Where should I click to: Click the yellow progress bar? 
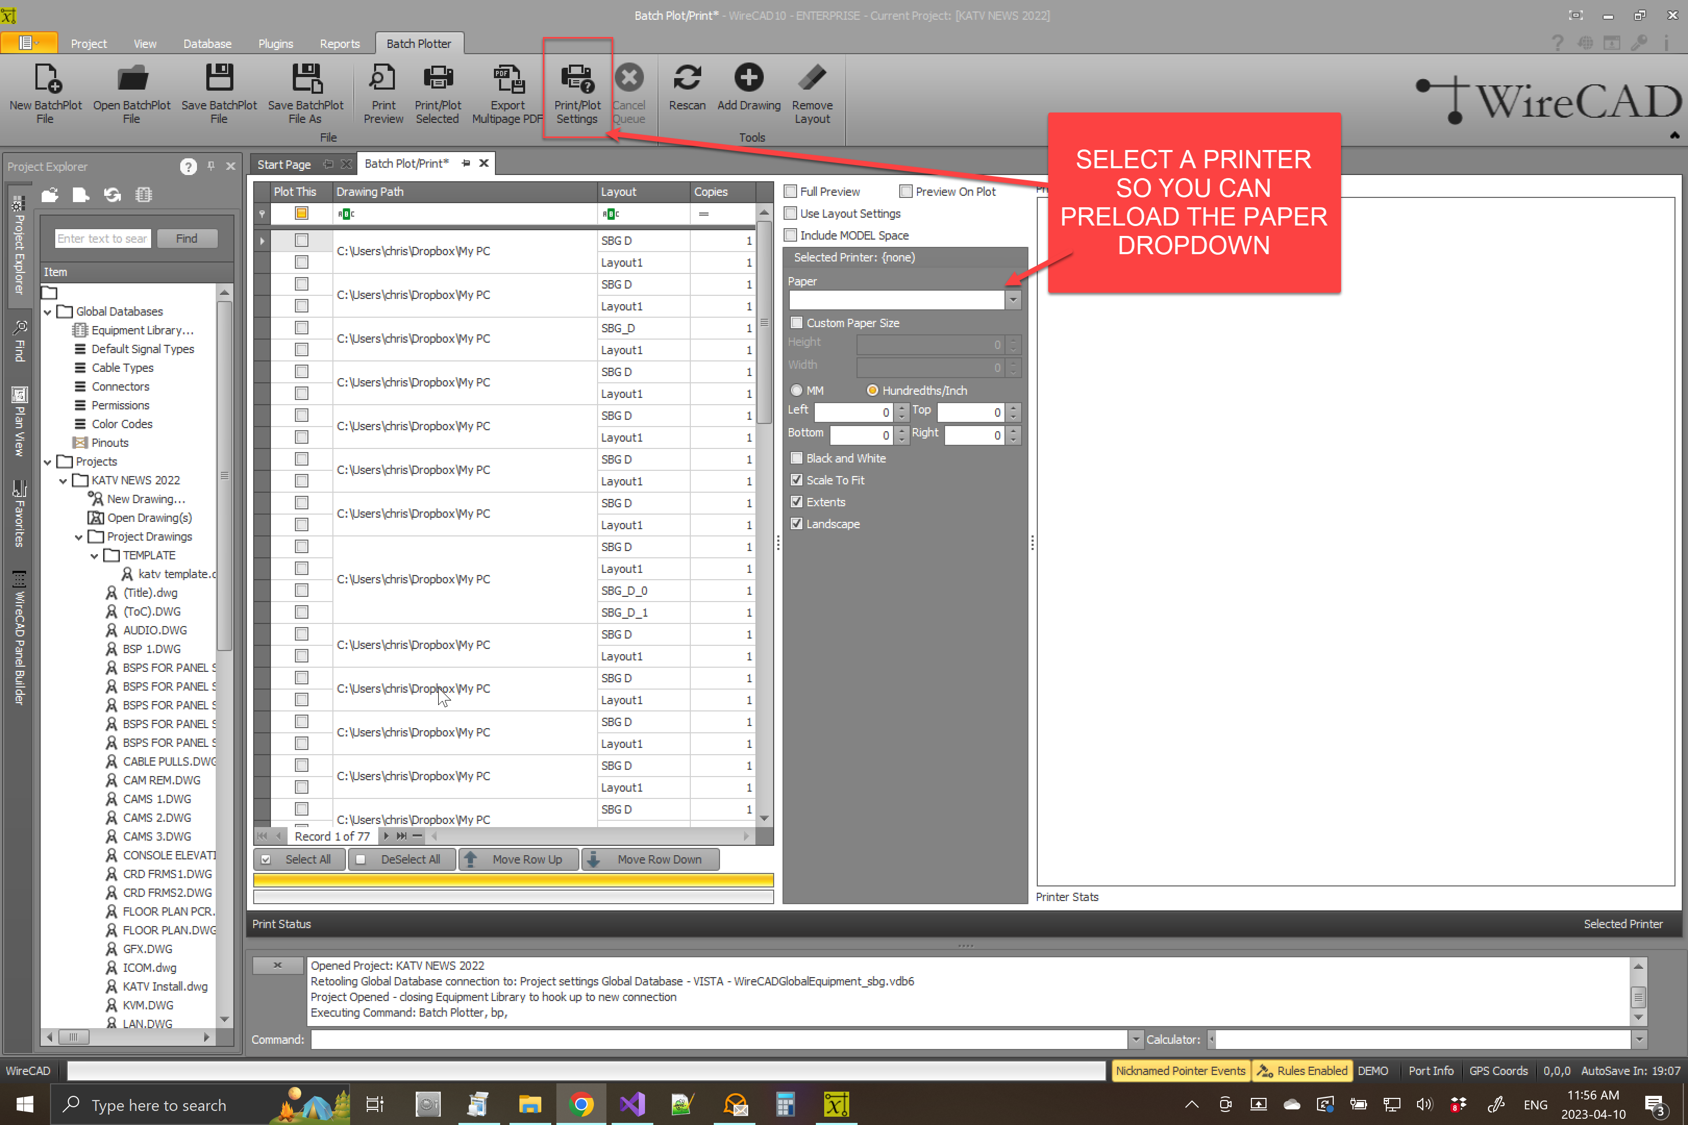tap(513, 880)
